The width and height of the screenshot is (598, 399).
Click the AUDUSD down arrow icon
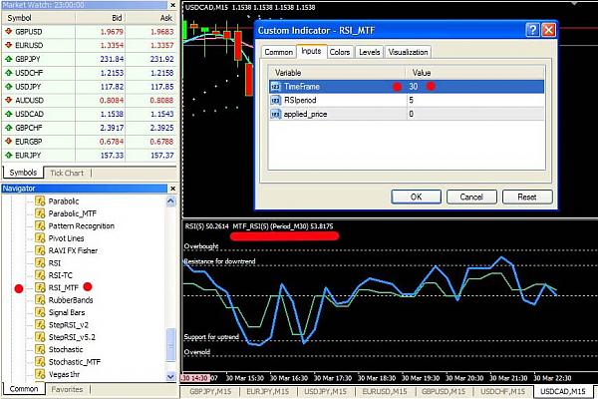8,100
